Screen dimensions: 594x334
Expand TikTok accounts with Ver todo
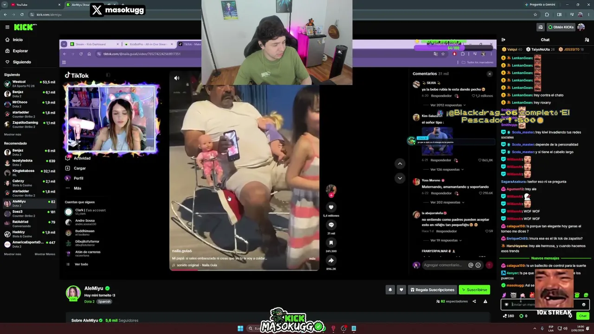(x=77, y=264)
